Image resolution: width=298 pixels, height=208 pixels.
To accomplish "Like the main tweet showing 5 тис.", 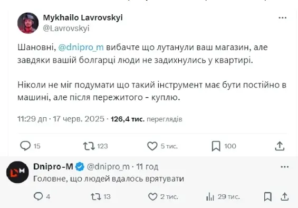I will [x=152, y=146].
